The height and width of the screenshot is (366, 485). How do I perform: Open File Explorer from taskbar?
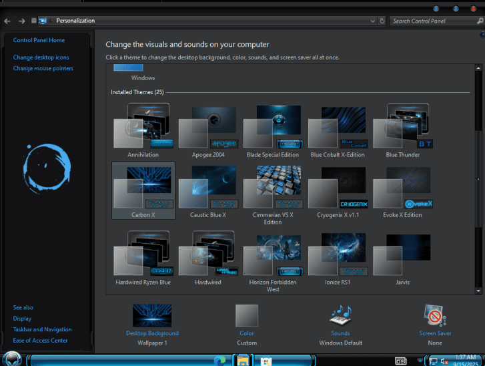[x=243, y=361]
